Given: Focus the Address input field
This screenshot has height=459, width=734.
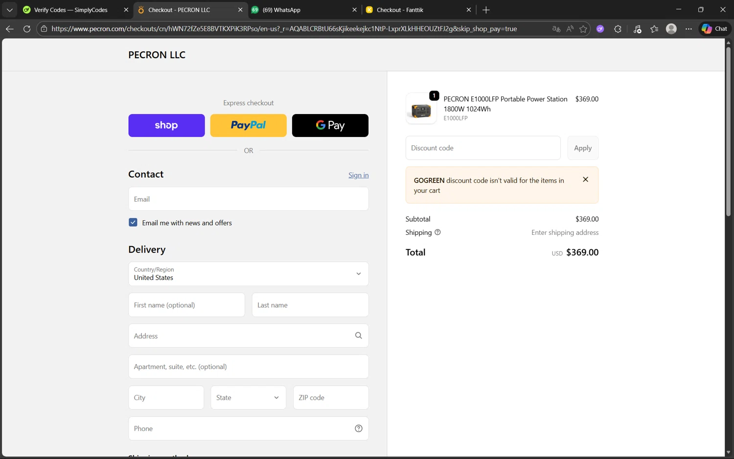Looking at the screenshot, I should [x=249, y=336].
